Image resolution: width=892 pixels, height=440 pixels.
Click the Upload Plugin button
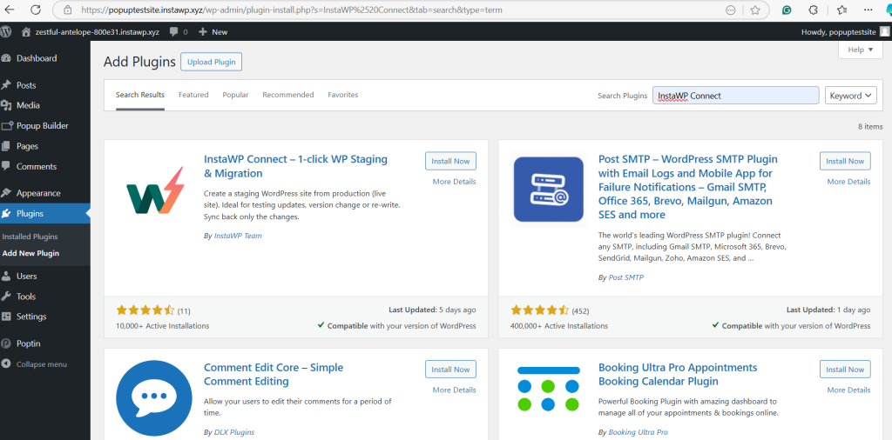211,62
